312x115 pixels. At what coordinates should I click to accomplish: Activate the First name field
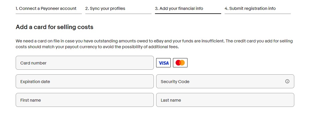(85, 100)
